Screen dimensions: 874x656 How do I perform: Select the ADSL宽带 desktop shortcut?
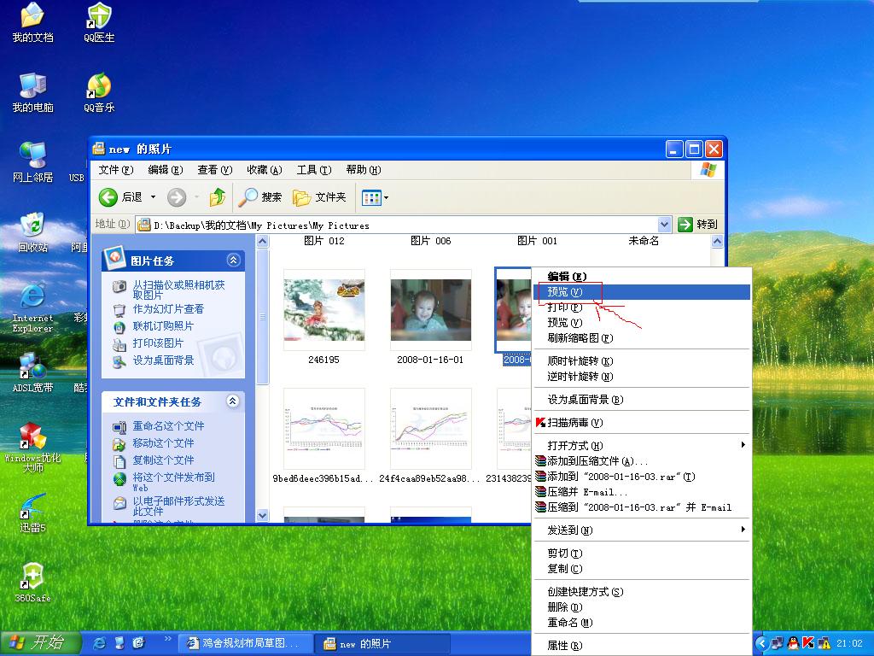pyautogui.click(x=33, y=372)
